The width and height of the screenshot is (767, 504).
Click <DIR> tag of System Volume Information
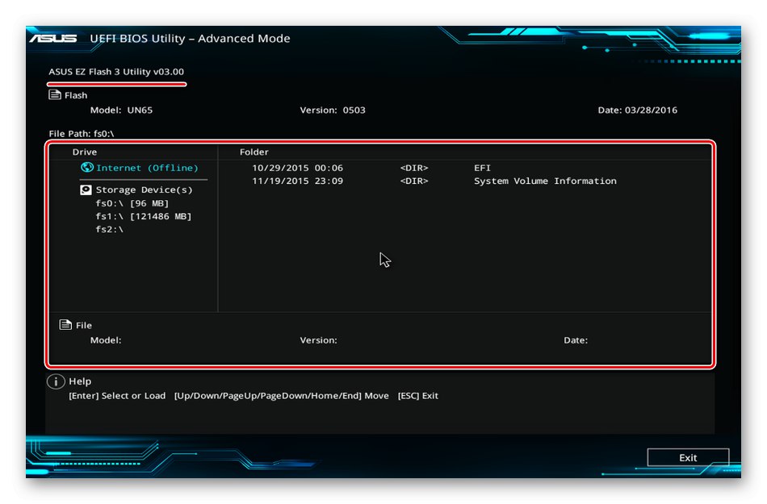coord(414,181)
